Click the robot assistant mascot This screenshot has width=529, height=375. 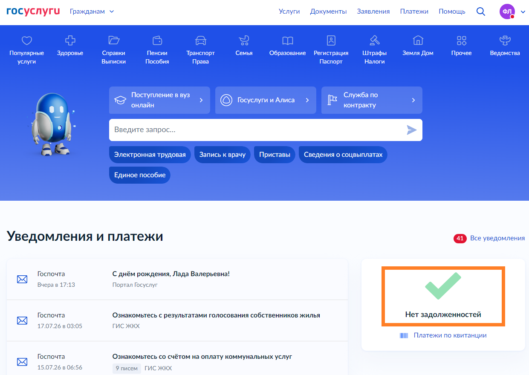pos(53,124)
